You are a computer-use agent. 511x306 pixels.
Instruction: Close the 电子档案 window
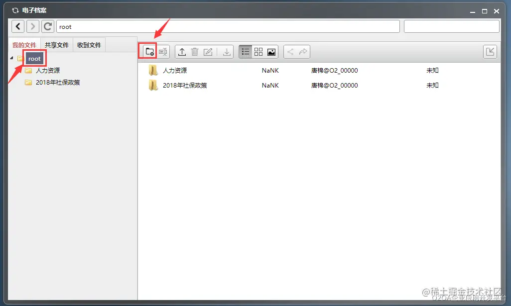pyautogui.click(x=497, y=11)
